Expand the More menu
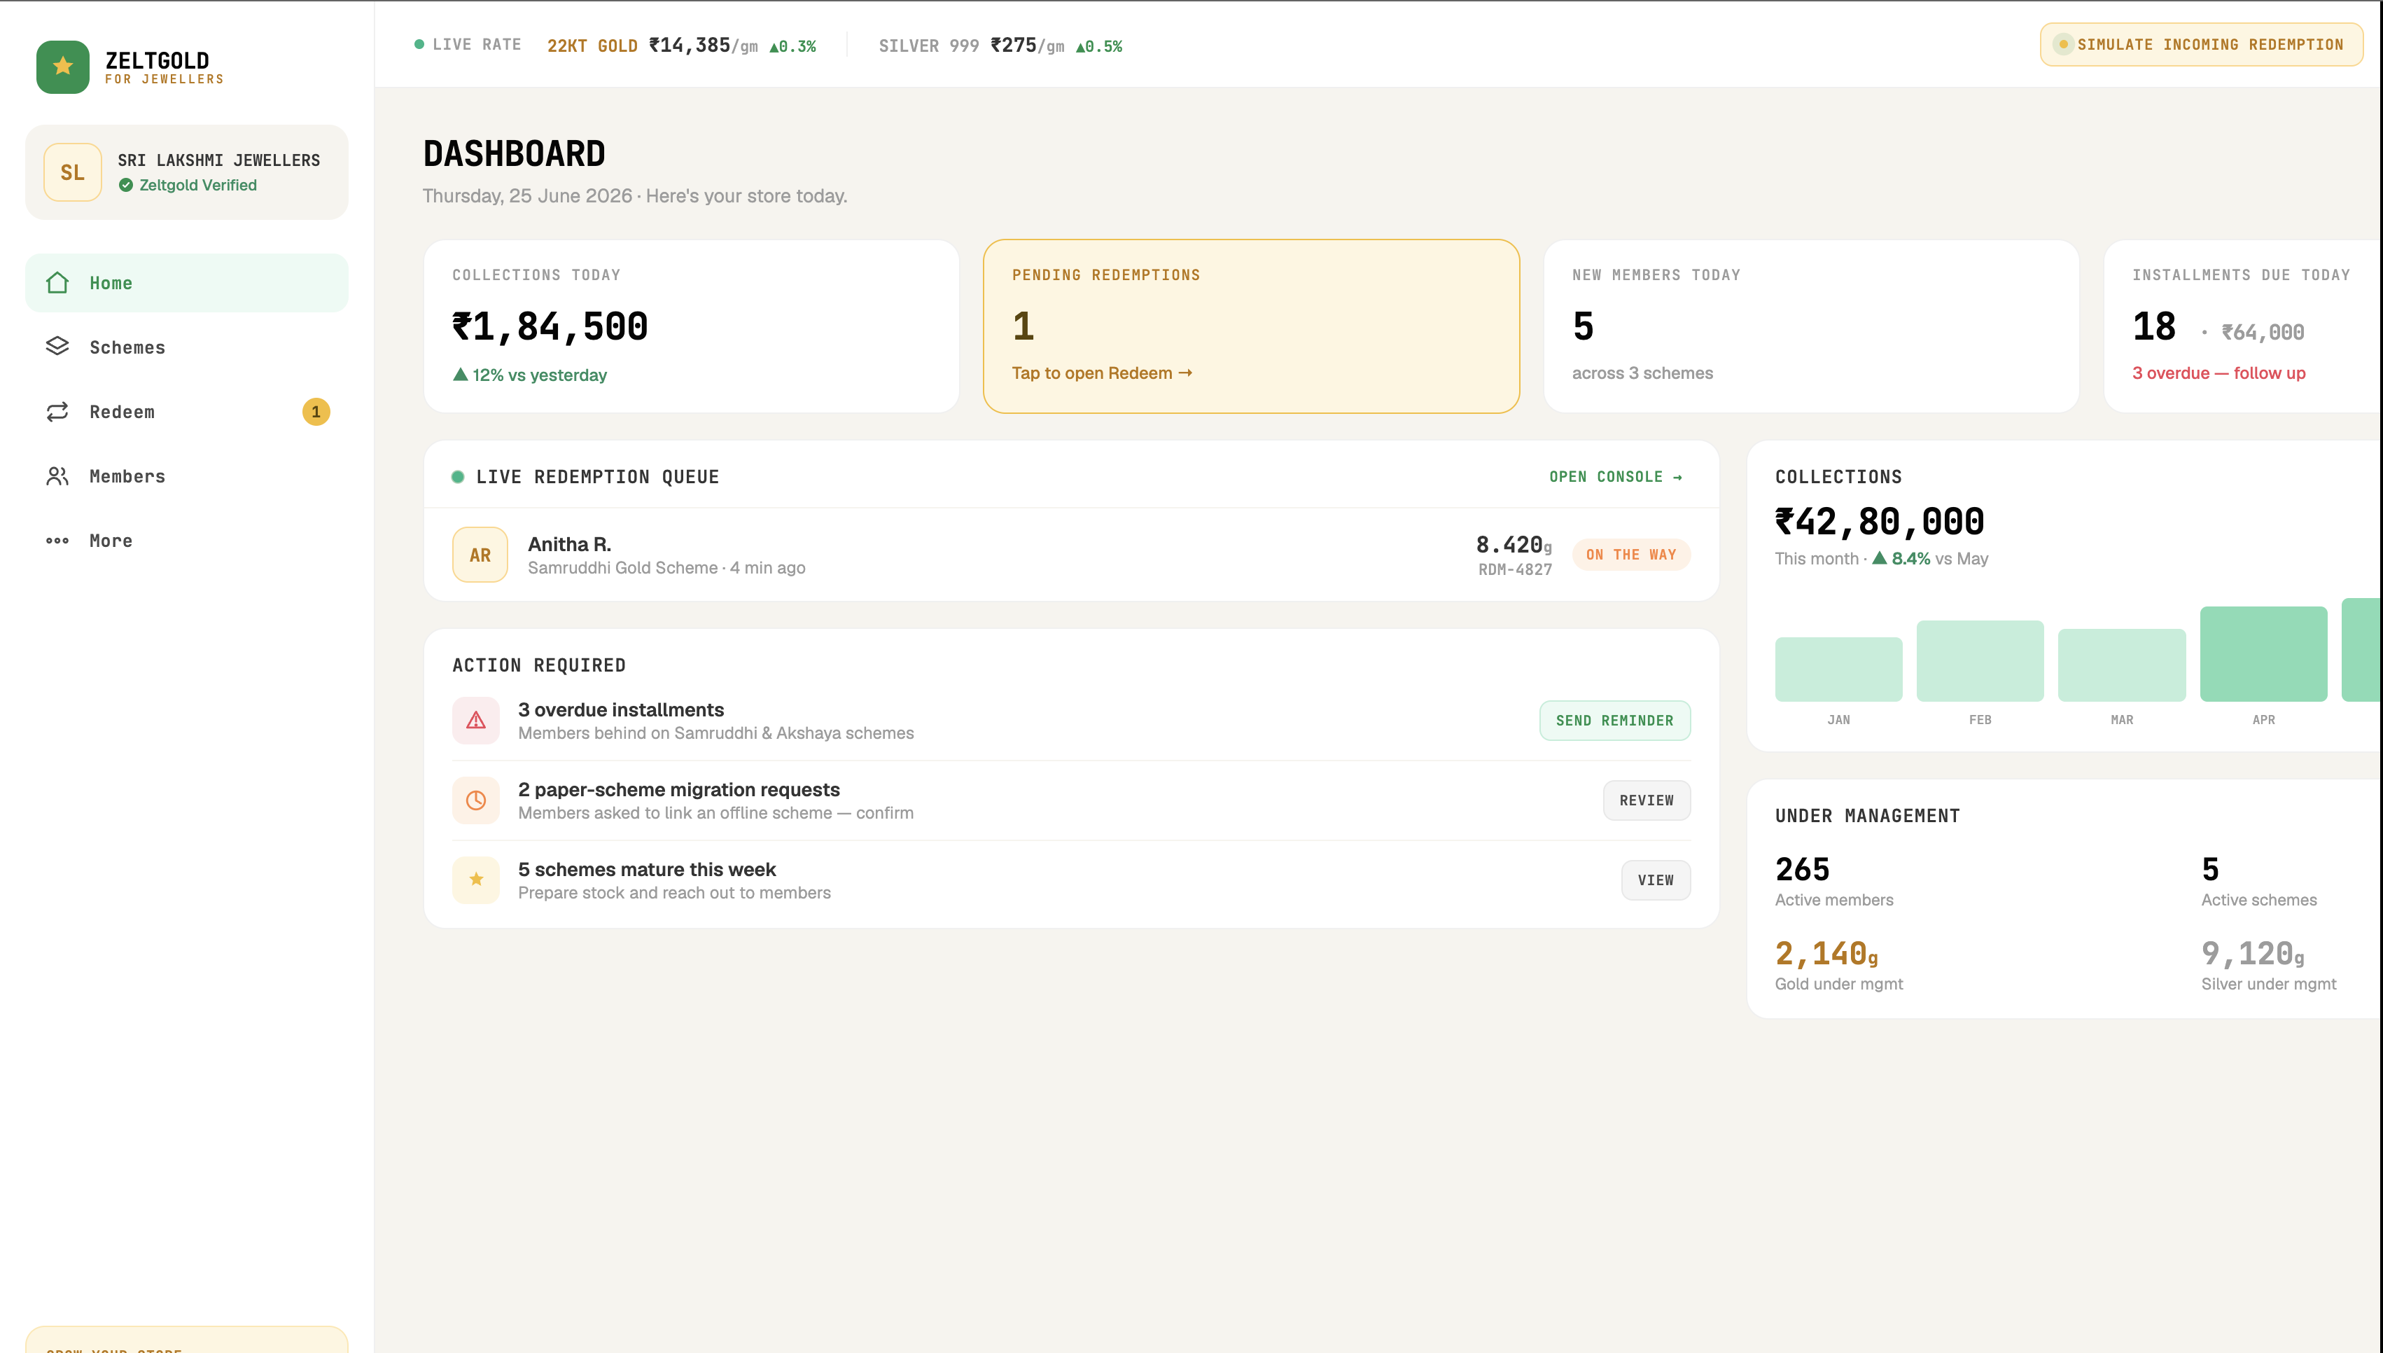The height and width of the screenshot is (1353, 2383). tap(187, 541)
